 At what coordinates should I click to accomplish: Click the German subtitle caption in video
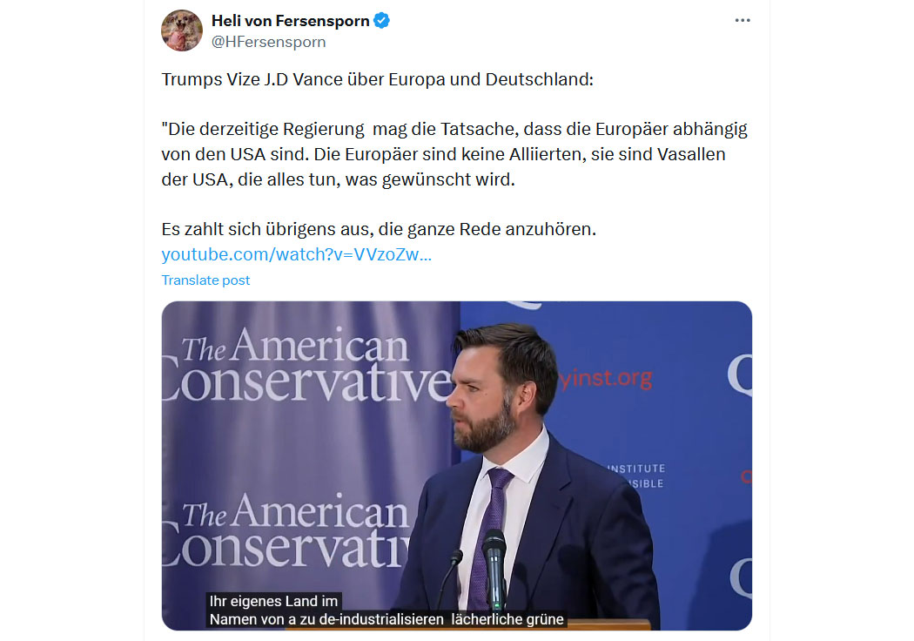[x=386, y=611]
